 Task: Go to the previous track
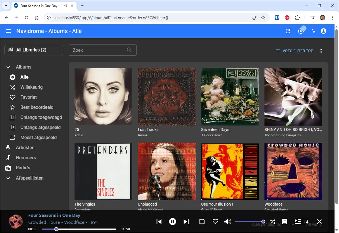click(x=159, y=222)
